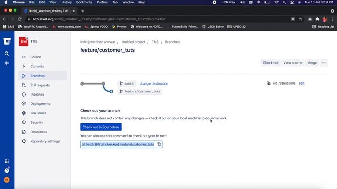Click the edit restrictions link
Image resolution: width=337 pixels, height=189 pixels.
(x=302, y=83)
